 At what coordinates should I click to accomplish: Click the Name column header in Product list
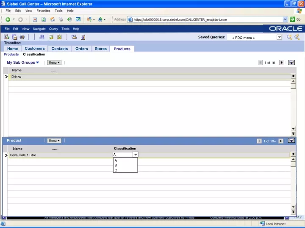(18, 149)
